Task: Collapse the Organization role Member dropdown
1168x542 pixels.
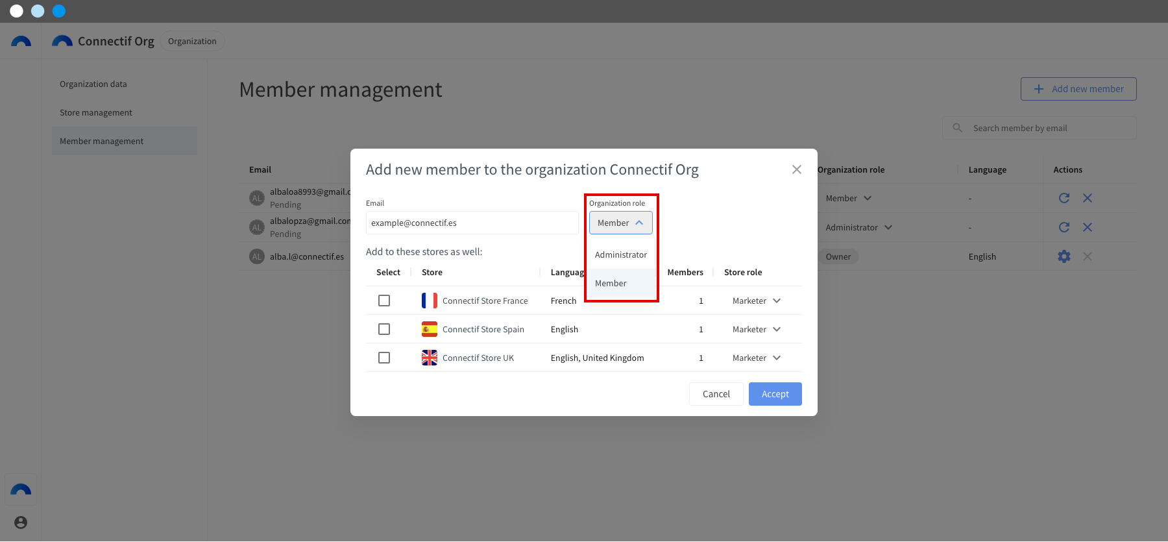Action: pyautogui.click(x=621, y=223)
